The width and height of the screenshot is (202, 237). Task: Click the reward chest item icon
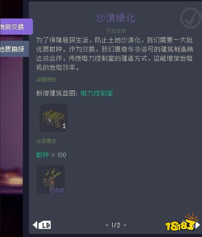point(53,117)
